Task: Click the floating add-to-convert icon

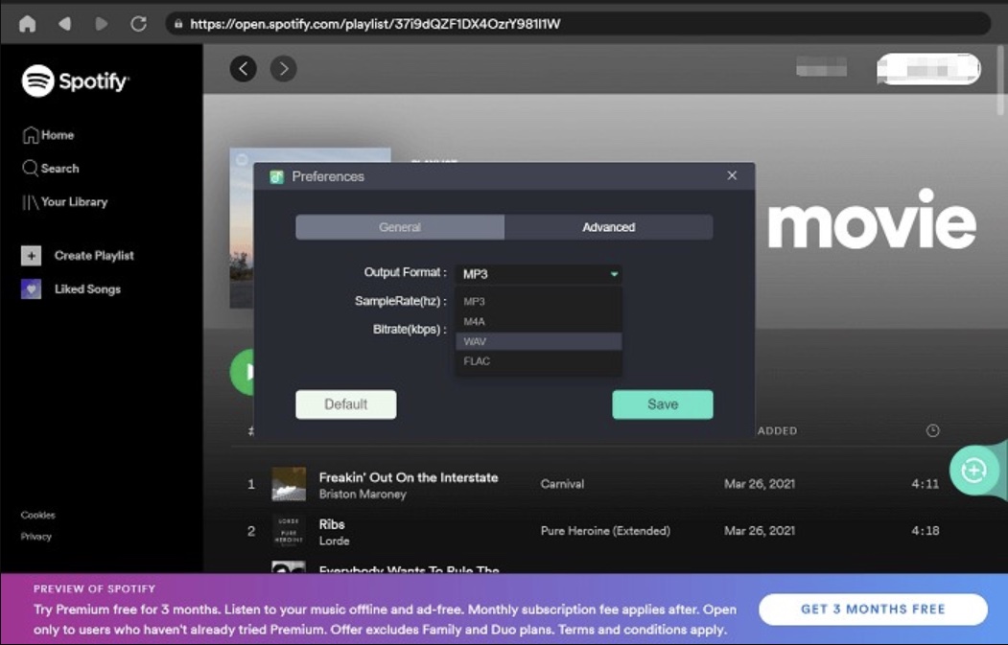Action: click(973, 471)
